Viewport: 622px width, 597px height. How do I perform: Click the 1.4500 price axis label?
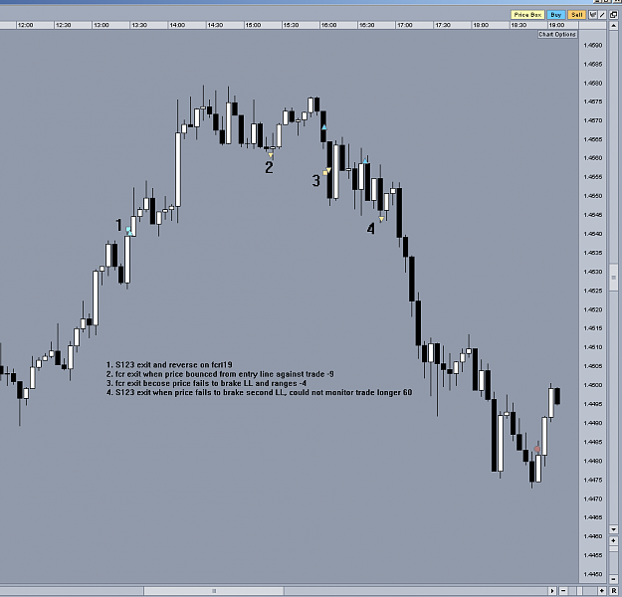pyautogui.click(x=593, y=385)
